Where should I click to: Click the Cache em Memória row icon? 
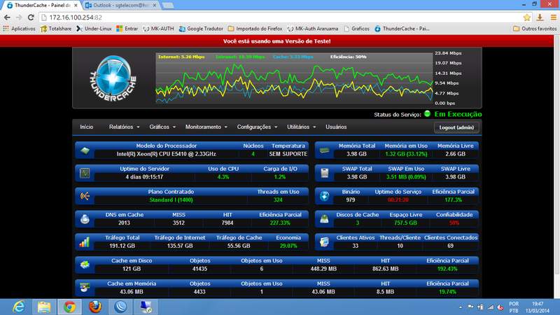click(85, 288)
